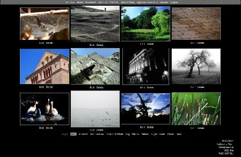Filter photos by Park tag
Image resolution: width=241 pixels, height=157 pixels.
coord(162,134)
